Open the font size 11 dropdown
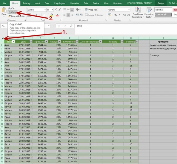 tap(52, 10)
